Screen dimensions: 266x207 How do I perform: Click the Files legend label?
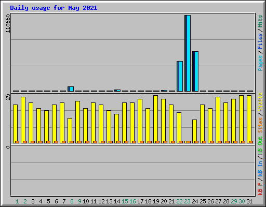point(260,41)
